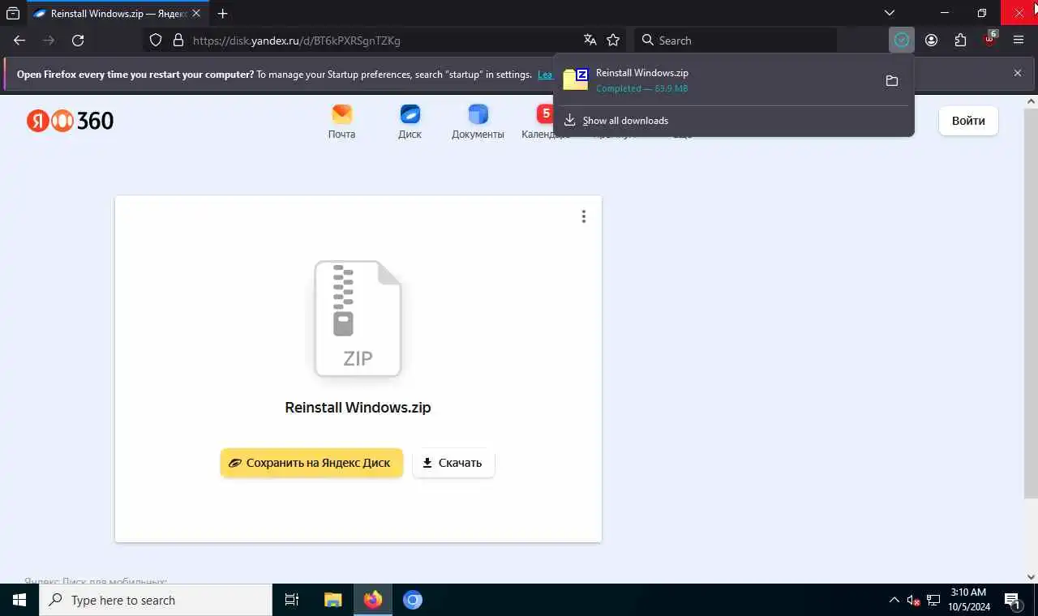This screenshot has width=1038, height=616.
Task: Bookmark this page with star icon
Action: click(x=613, y=41)
